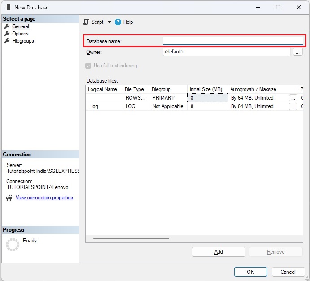Open the Script dropdown arrow
This screenshot has width=310, height=281.
click(x=109, y=22)
